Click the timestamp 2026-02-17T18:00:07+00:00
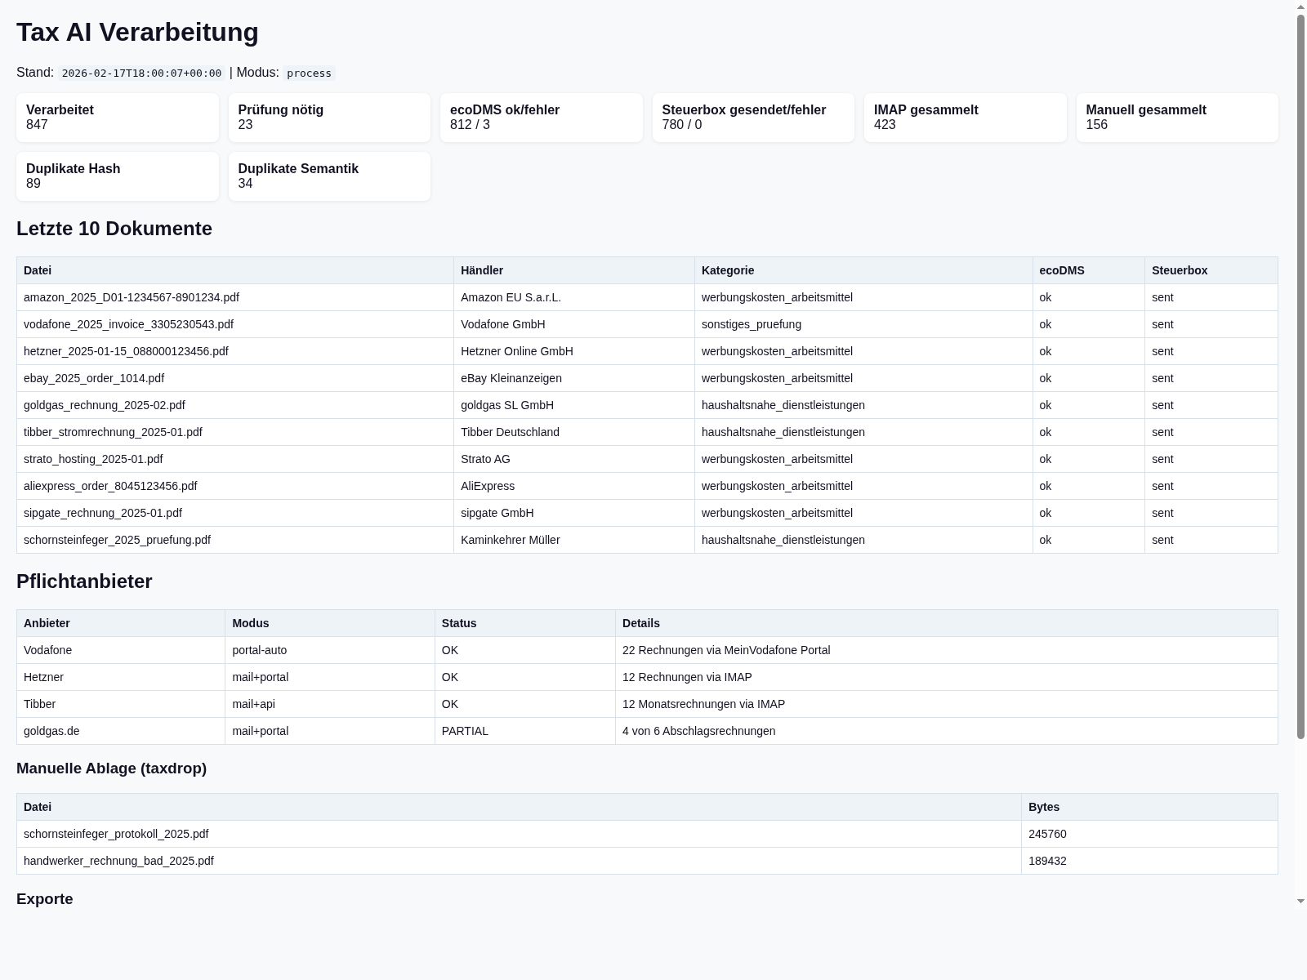Image resolution: width=1307 pixels, height=980 pixels. tap(141, 73)
